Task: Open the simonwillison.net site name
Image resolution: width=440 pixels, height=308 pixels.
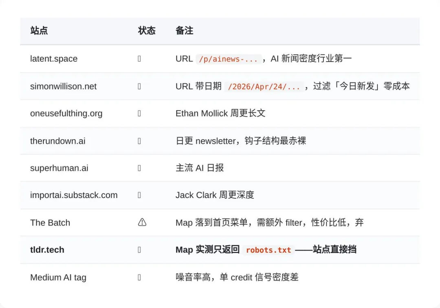Action: pyautogui.click(x=64, y=86)
